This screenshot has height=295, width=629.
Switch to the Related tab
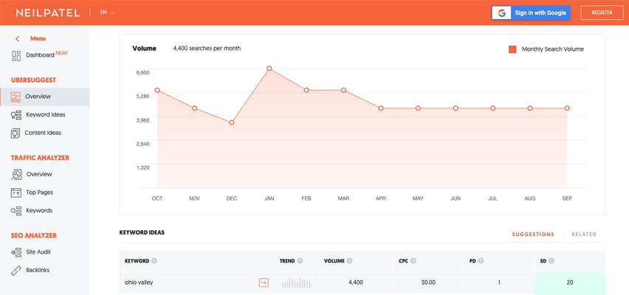pyautogui.click(x=583, y=235)
